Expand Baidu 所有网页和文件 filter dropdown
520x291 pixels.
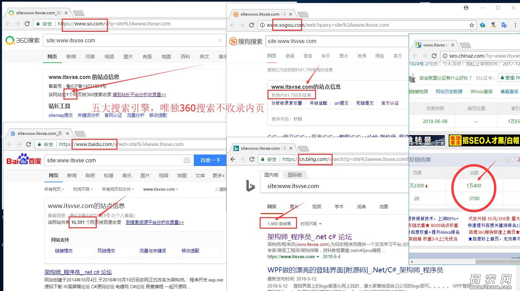click(118, 189)
